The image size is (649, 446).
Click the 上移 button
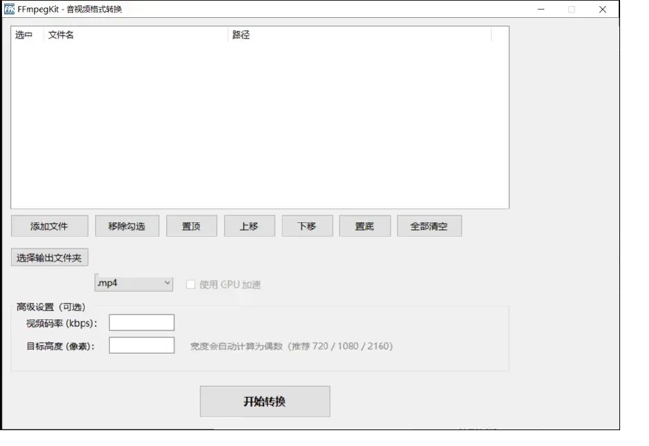click(x=249, y=226)
